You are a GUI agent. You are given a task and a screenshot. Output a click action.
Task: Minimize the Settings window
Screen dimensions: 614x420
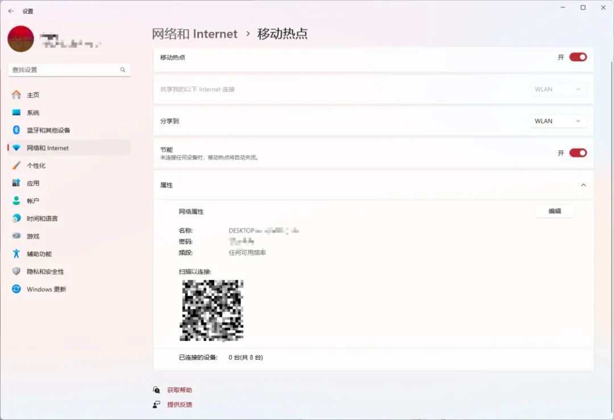click(x=563, y=7)
